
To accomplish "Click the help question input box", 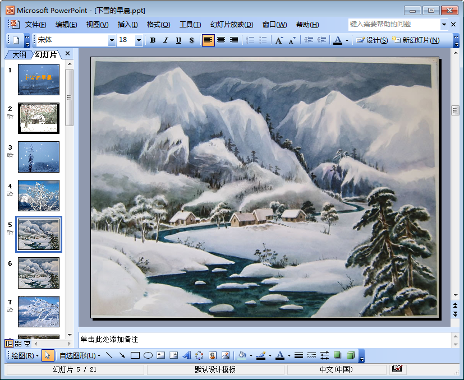I will click(x=394, y=24).
